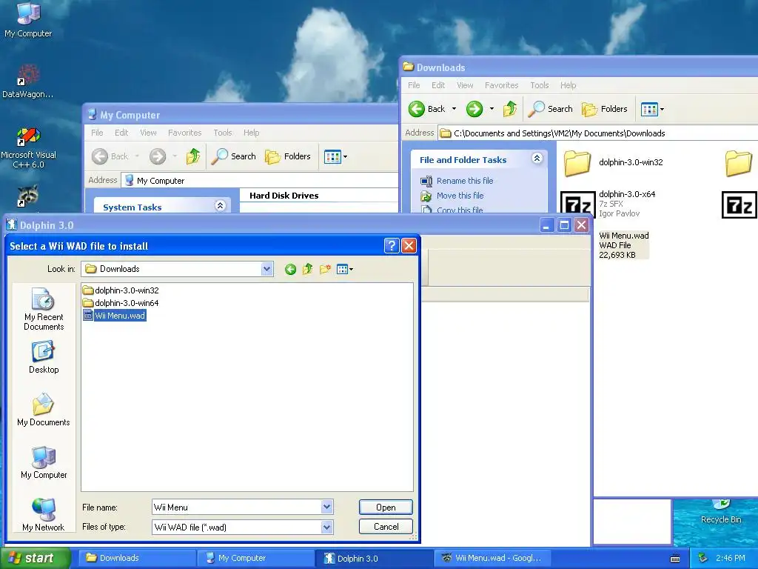Select Wii Menu.wad in Downloads window

[x=623, y=245]
